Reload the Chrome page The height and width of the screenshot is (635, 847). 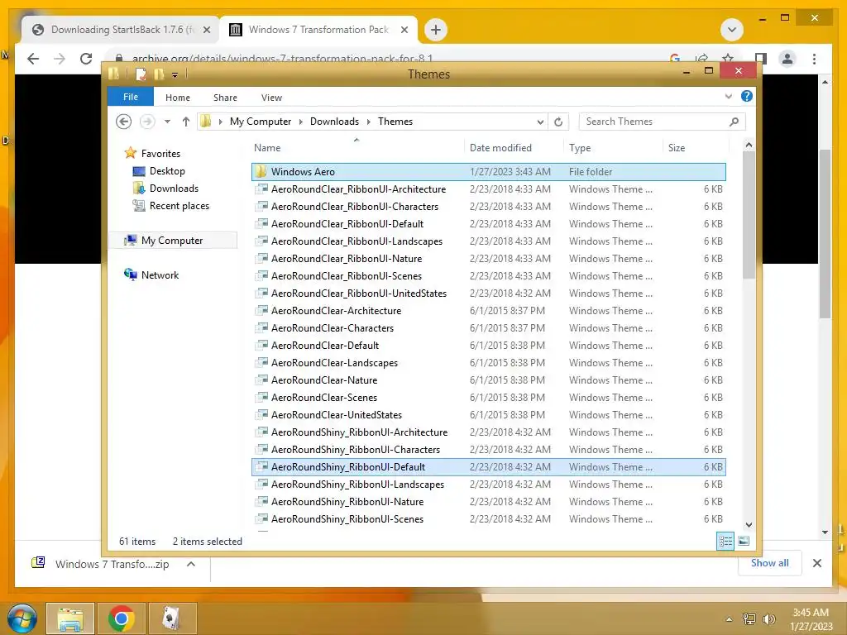coord(86,59)
